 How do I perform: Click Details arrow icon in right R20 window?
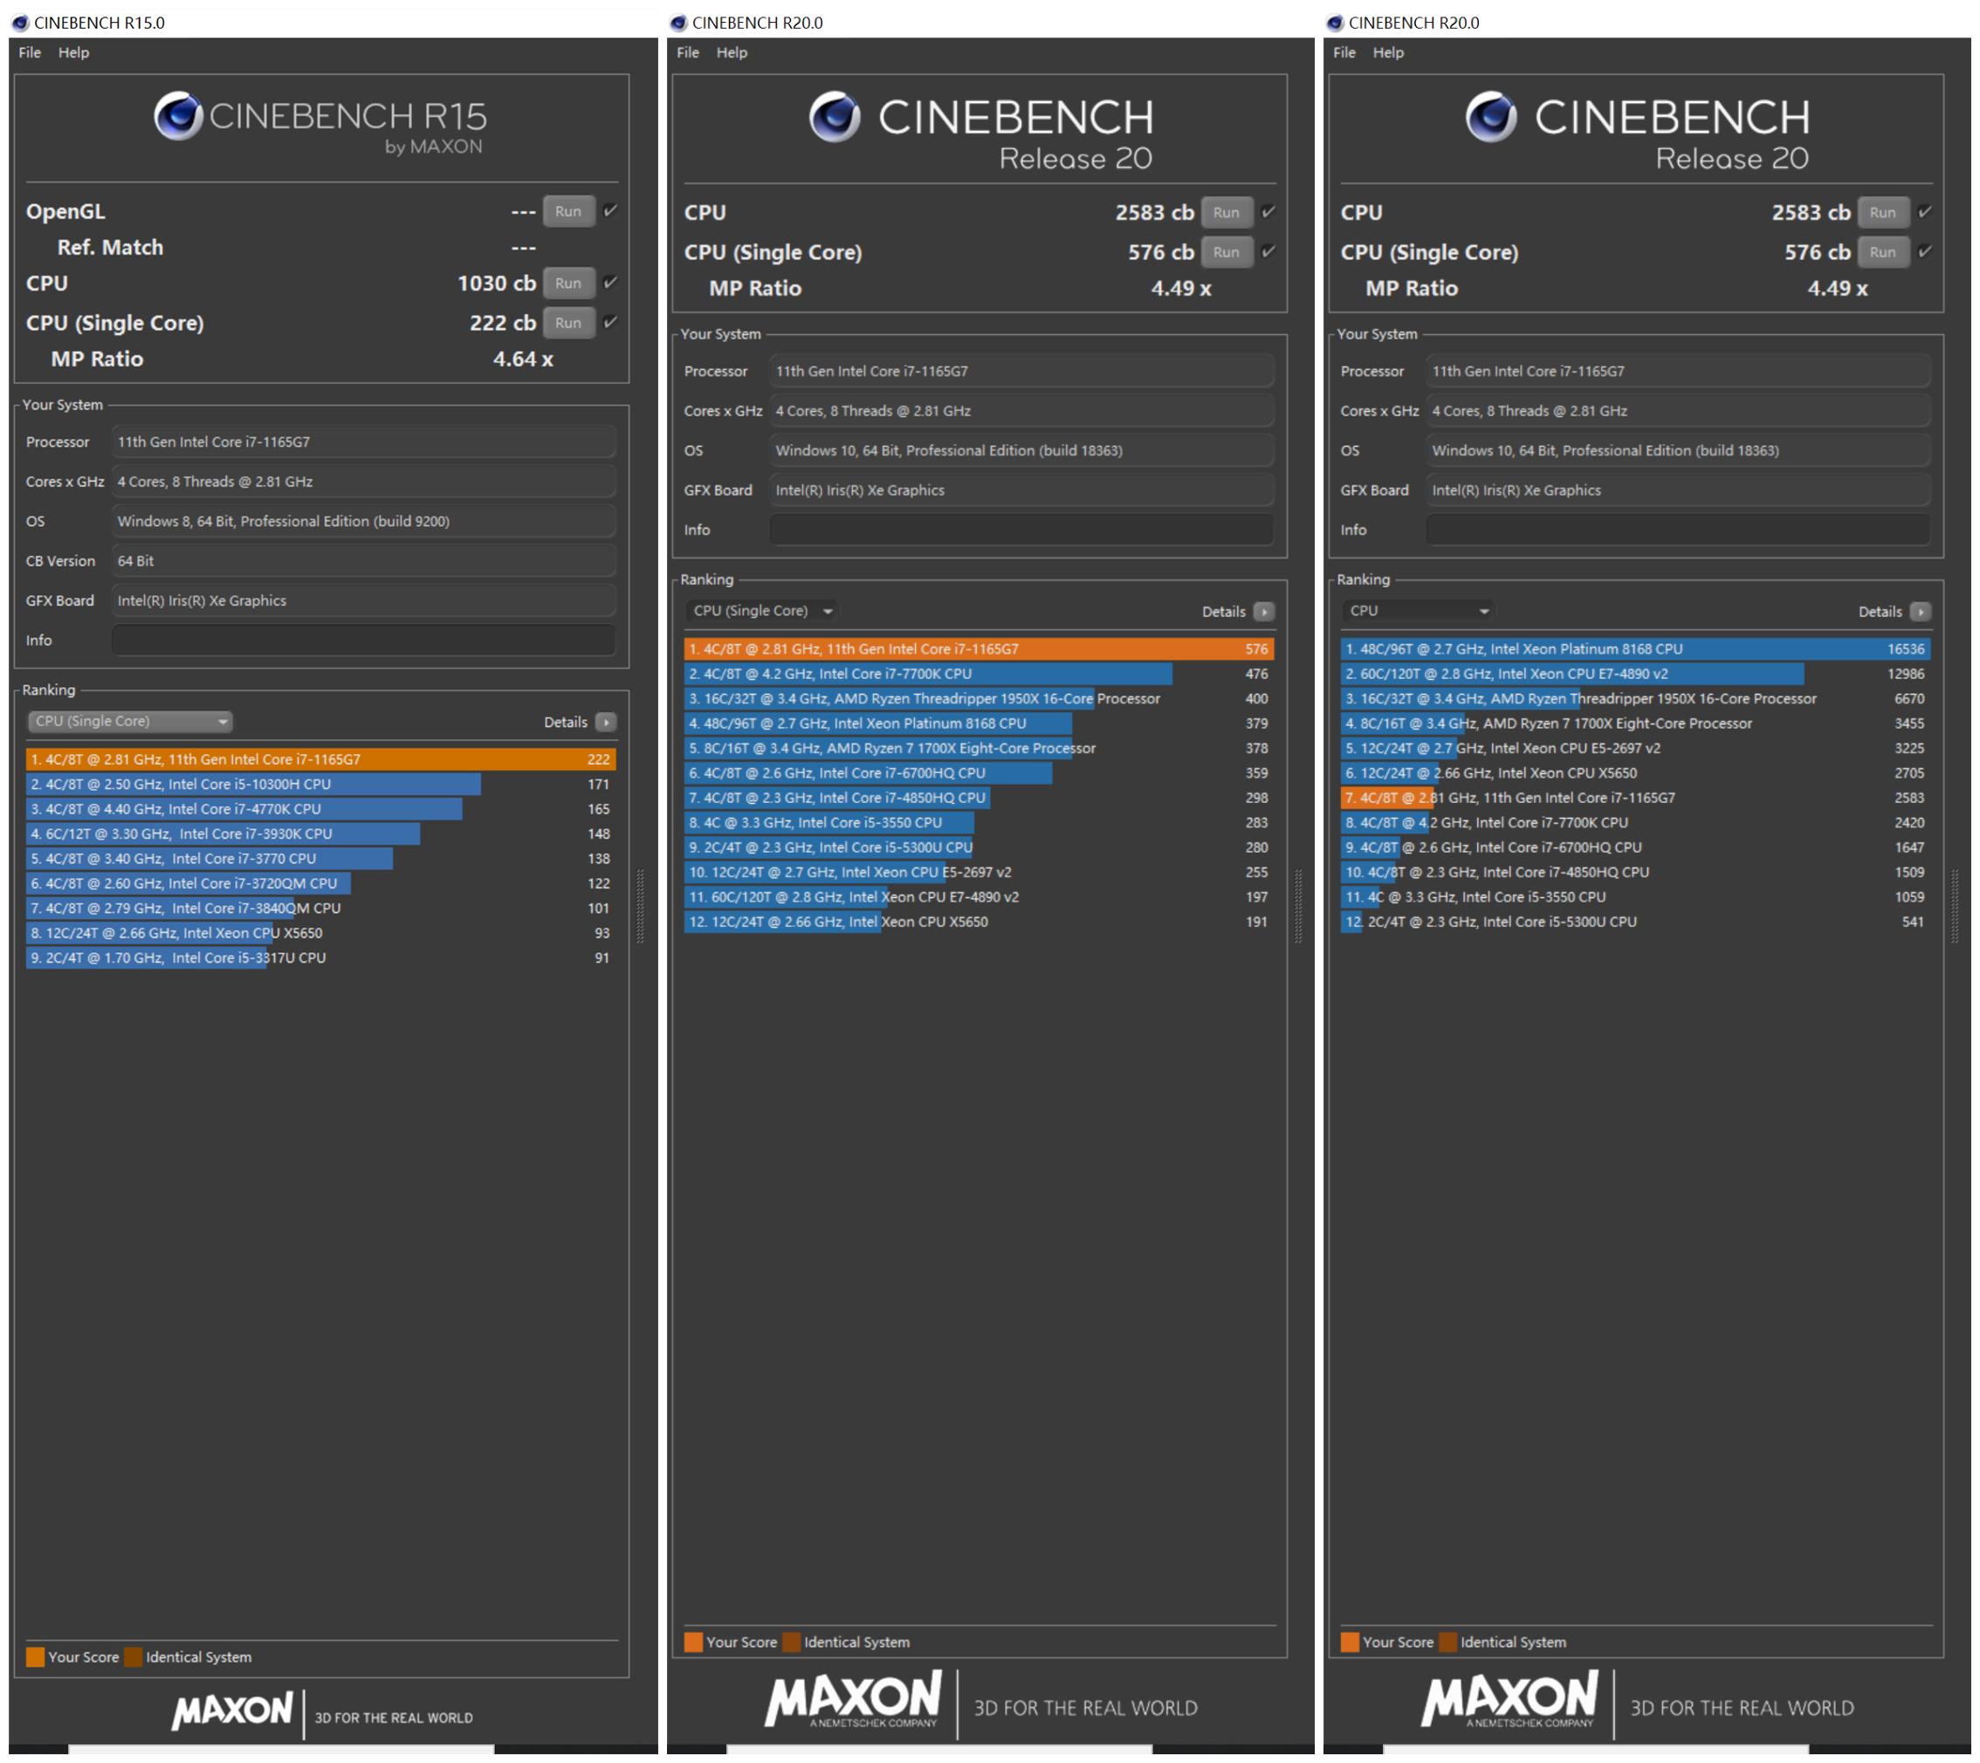[x=1921, y=612]
